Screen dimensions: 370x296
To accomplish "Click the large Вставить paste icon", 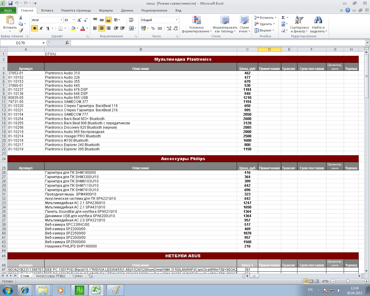I will pos(10,20).
